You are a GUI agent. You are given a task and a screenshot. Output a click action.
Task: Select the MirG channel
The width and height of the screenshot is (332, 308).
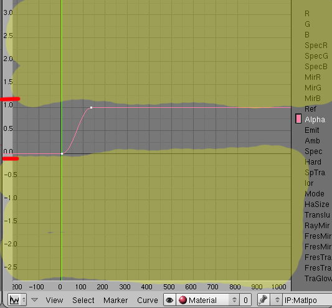point(313,88)
